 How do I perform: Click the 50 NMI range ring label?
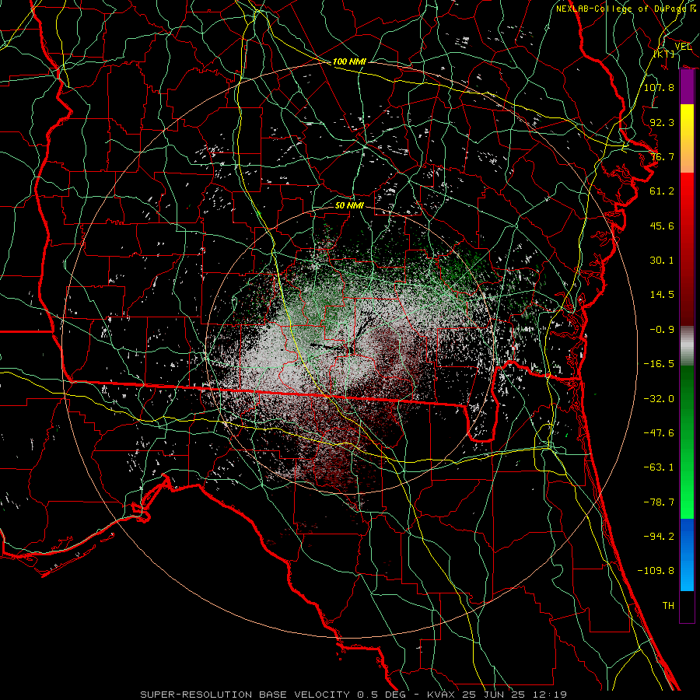349,205
